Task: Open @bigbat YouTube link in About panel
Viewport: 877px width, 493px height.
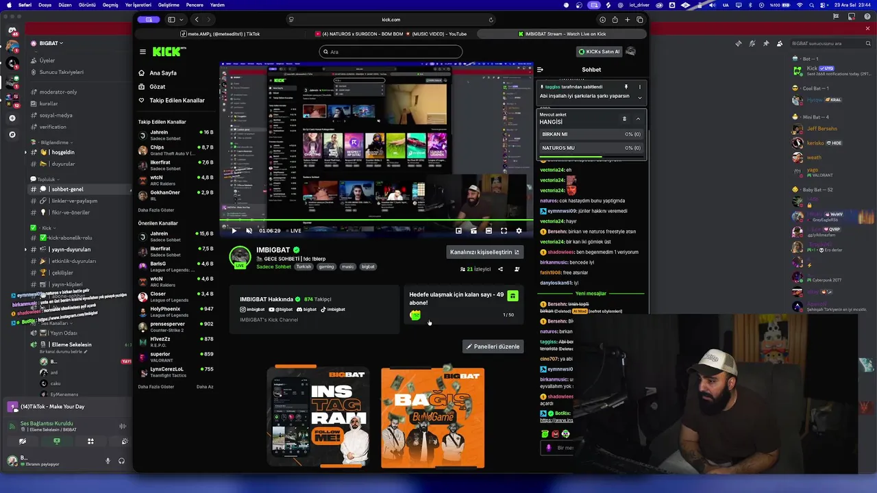Action: pyautogui.click(x=281, y=309)
